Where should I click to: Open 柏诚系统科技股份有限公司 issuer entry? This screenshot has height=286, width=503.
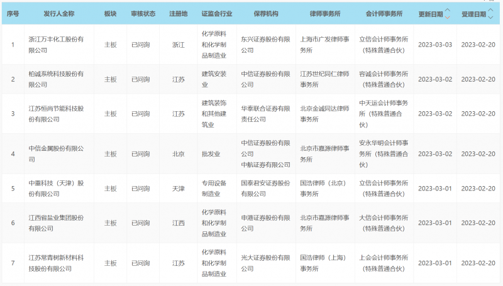coord(57,79)
